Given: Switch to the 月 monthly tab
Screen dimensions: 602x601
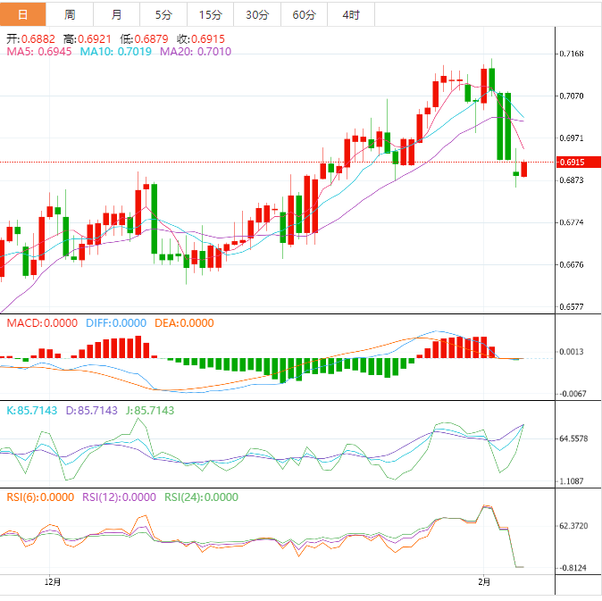Looking at the screenshot, I should click(x=117, y=14).
